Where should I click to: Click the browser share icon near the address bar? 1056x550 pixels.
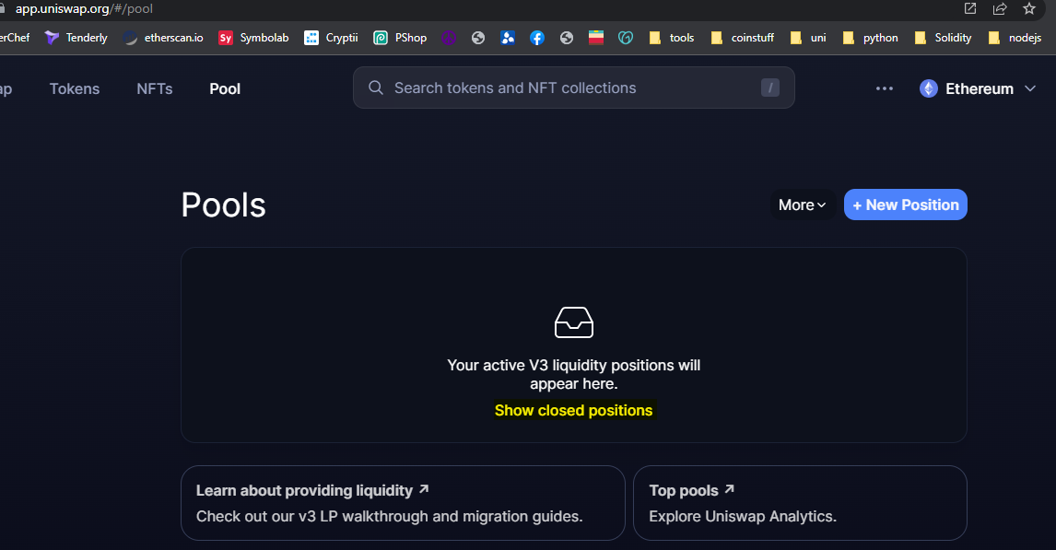tap(1001, 8)
